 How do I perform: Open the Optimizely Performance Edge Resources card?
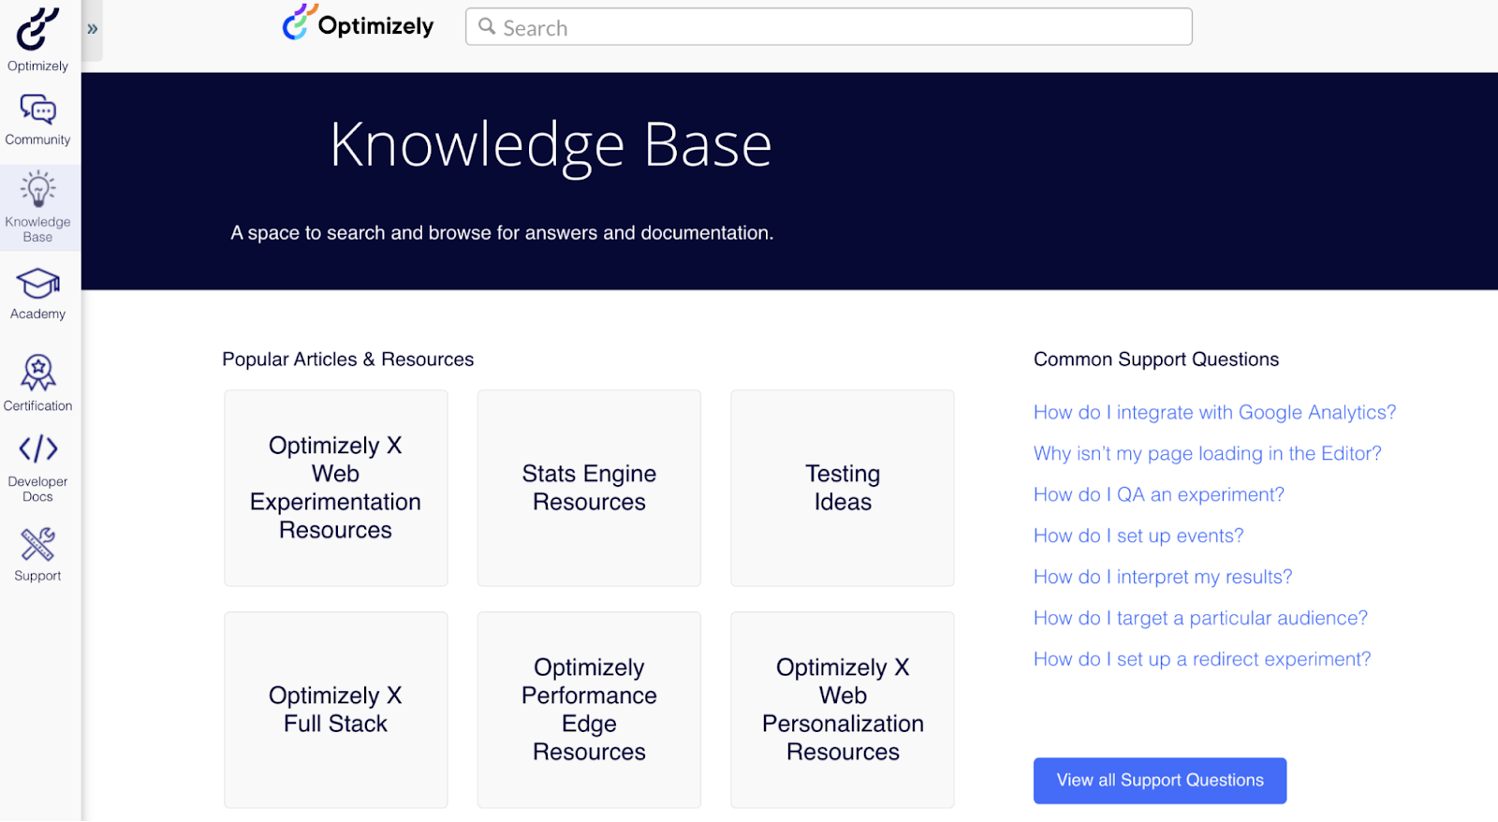tap(589, 710)
